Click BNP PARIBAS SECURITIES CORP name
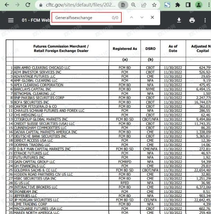The image size is (211, 214). (39, 98)
